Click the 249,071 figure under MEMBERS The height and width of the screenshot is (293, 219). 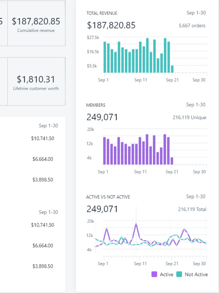pyautogui.click(x=102, y=117)
